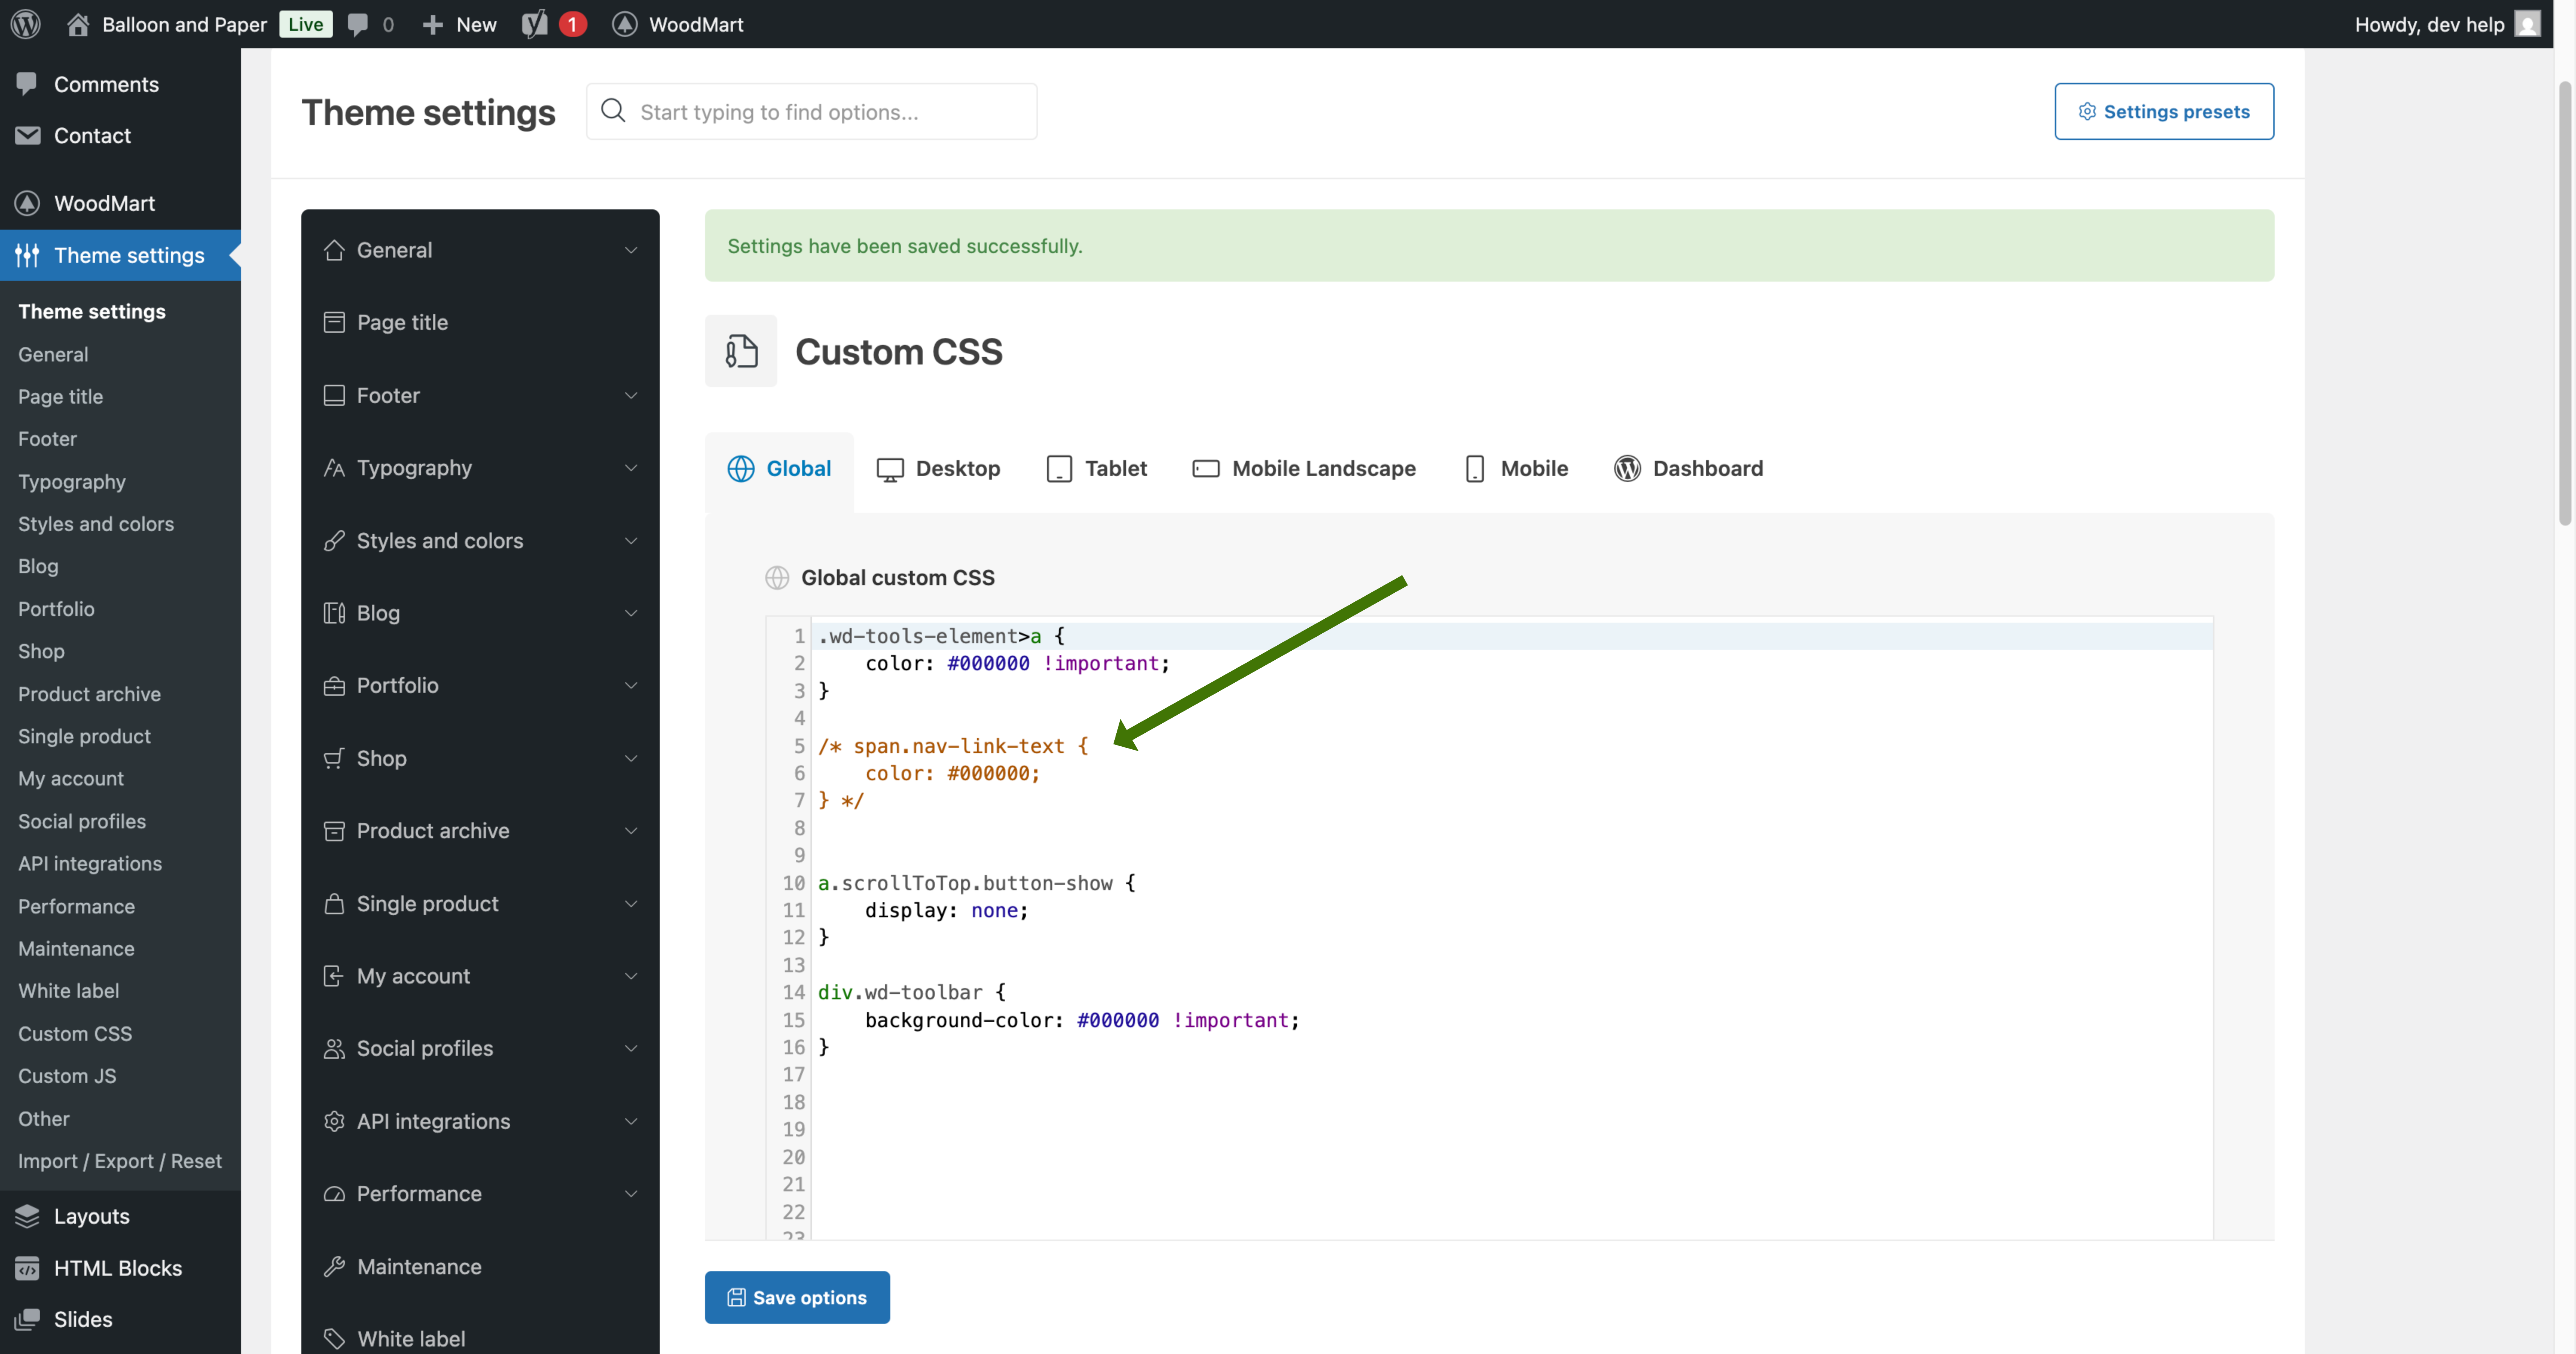
Task: Click the Custom CSS file icon tile
Action: coord(741,351)
